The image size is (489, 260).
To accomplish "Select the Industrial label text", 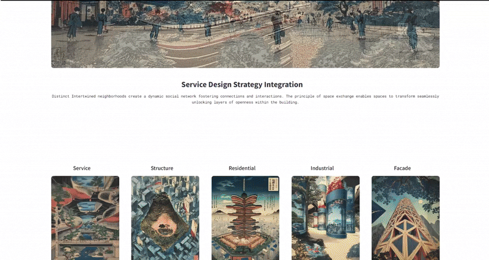I will click(x=322, y=168).
